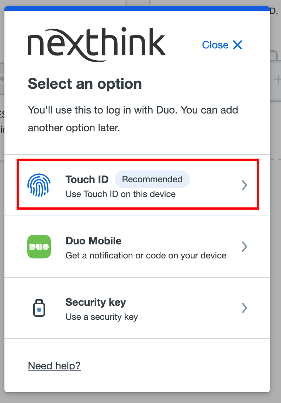Open the "Need help?" link
Image resolution: width=281 pixels, height=403 pixels.
pos(54,366)
